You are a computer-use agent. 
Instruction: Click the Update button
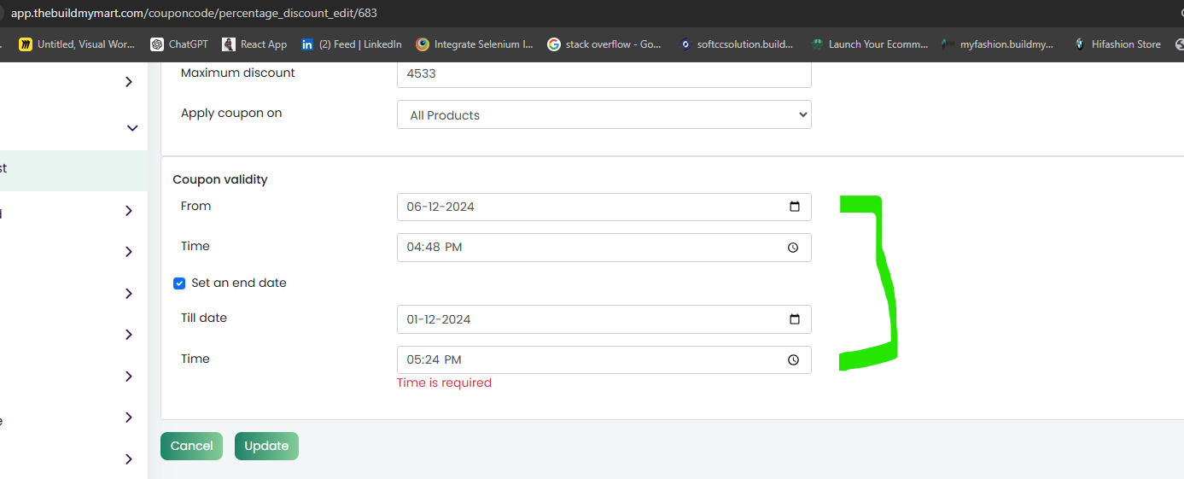pos(266,446)
